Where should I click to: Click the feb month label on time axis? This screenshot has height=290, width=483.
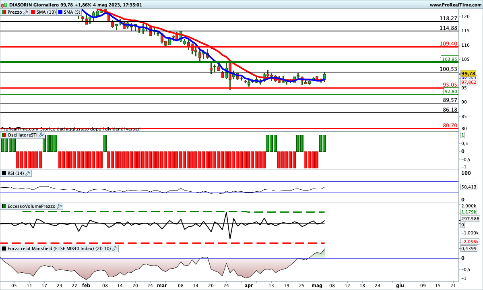[x=86, y=285]
